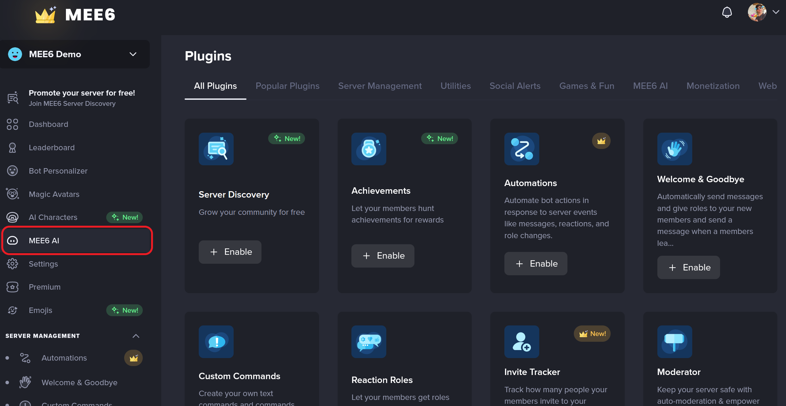Enable the Automations plugin
The image size is (786, 406).
point(535,263)
